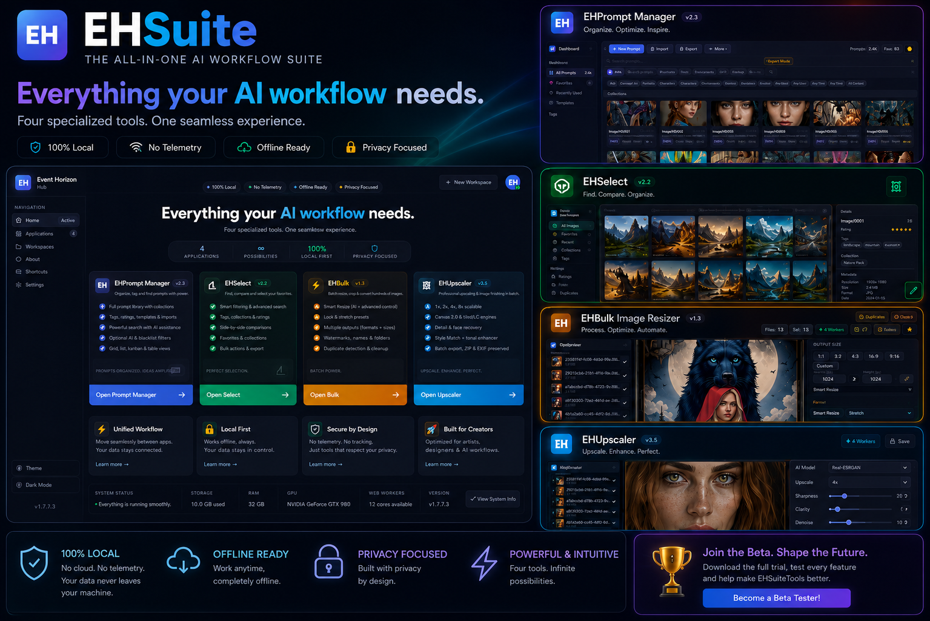This screenshot has width=930, height=621.
Task: Open Favorites in Prompt Manager sidebar
Action: (570, 83)
